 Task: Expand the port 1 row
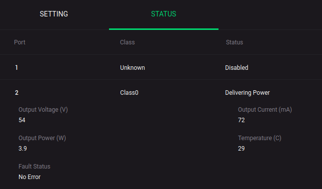pos(161,67)
